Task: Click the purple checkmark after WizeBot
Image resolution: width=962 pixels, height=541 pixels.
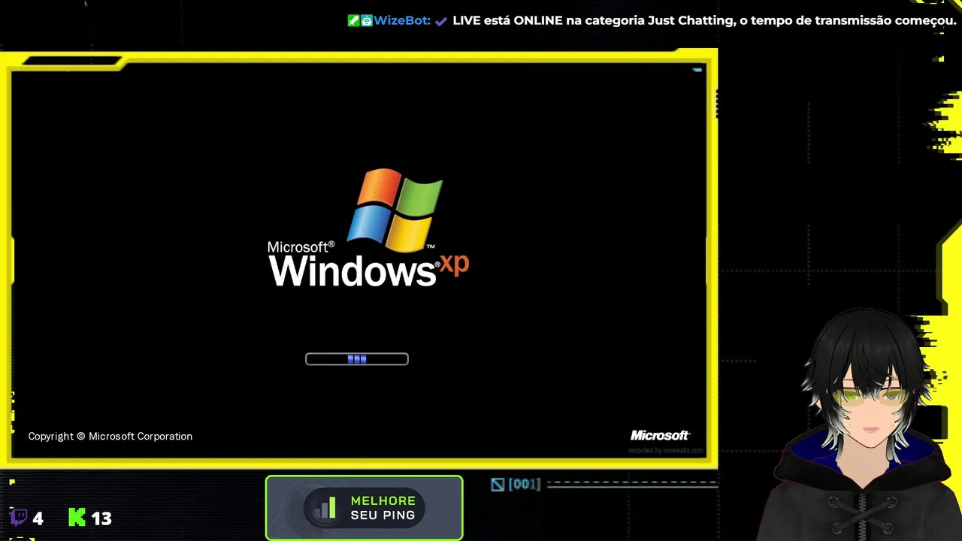Action: 441,21
